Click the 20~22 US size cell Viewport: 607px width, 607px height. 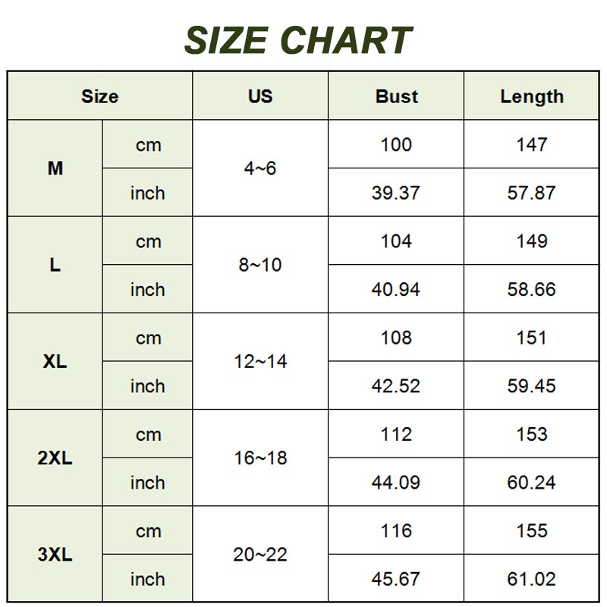pos(260,555)
